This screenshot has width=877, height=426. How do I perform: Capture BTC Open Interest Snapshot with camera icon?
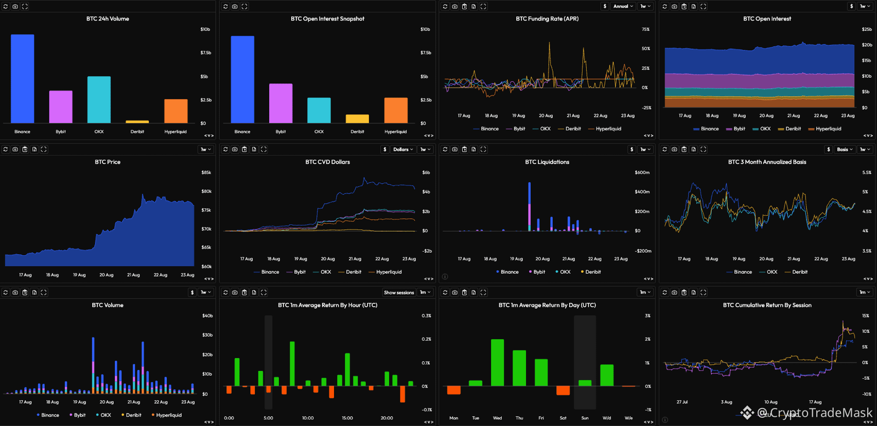pyautogui.click(x=235, y=7)
